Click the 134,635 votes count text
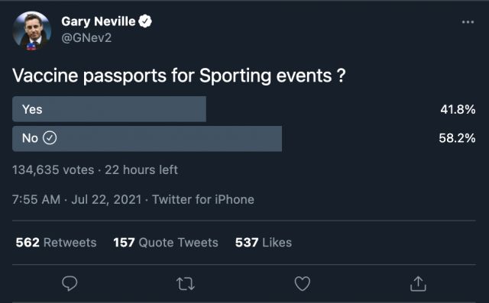Image resolution: width=489 pixels, height=303 pixels. [x=53, y=169]
